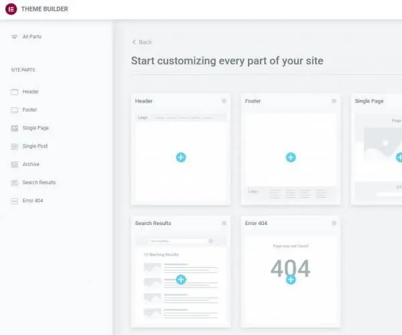Select Single Page in sidebar
This screenshot has height=335, width=402.
click(x=36, y=128)
